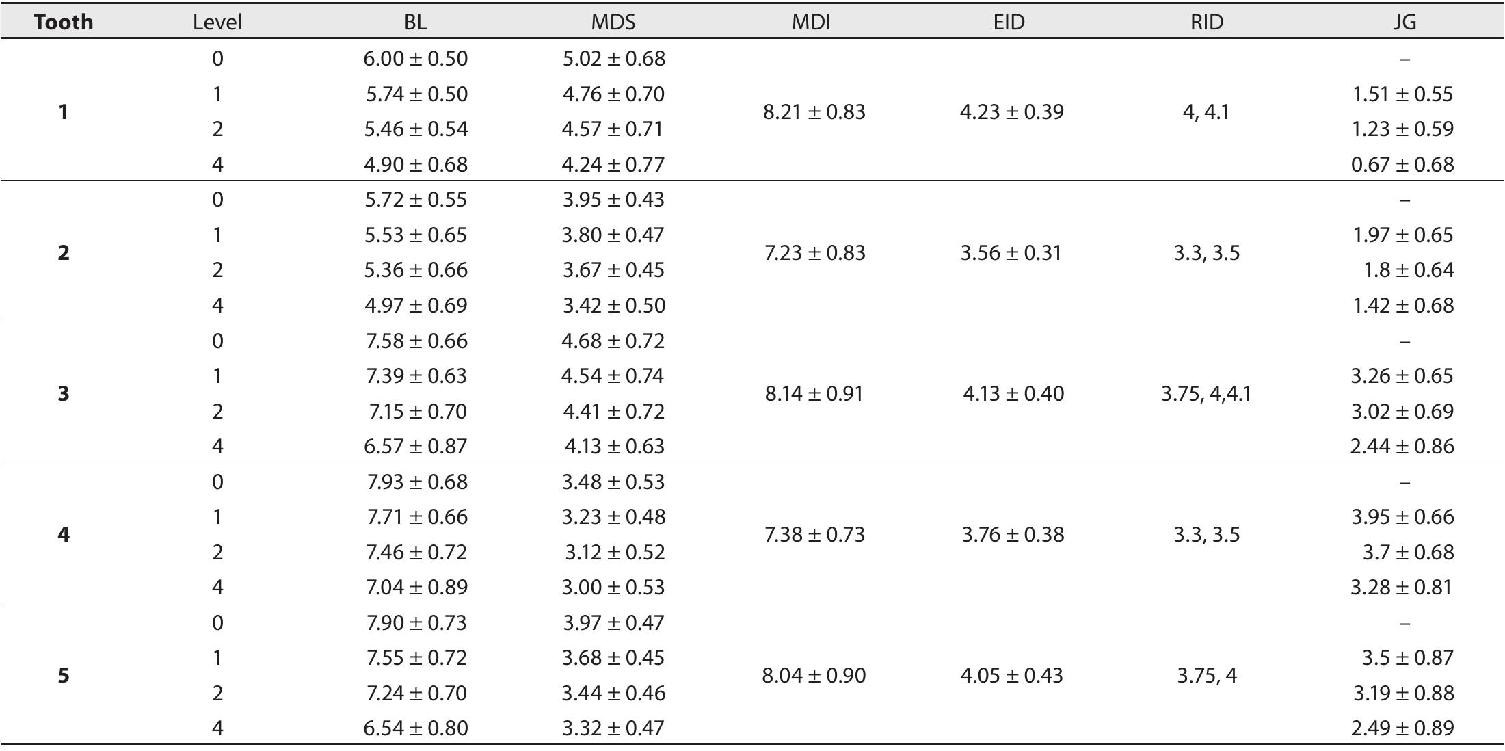Select the RID column header
The image size is (1505, 751).
[x=1206, y=22]
